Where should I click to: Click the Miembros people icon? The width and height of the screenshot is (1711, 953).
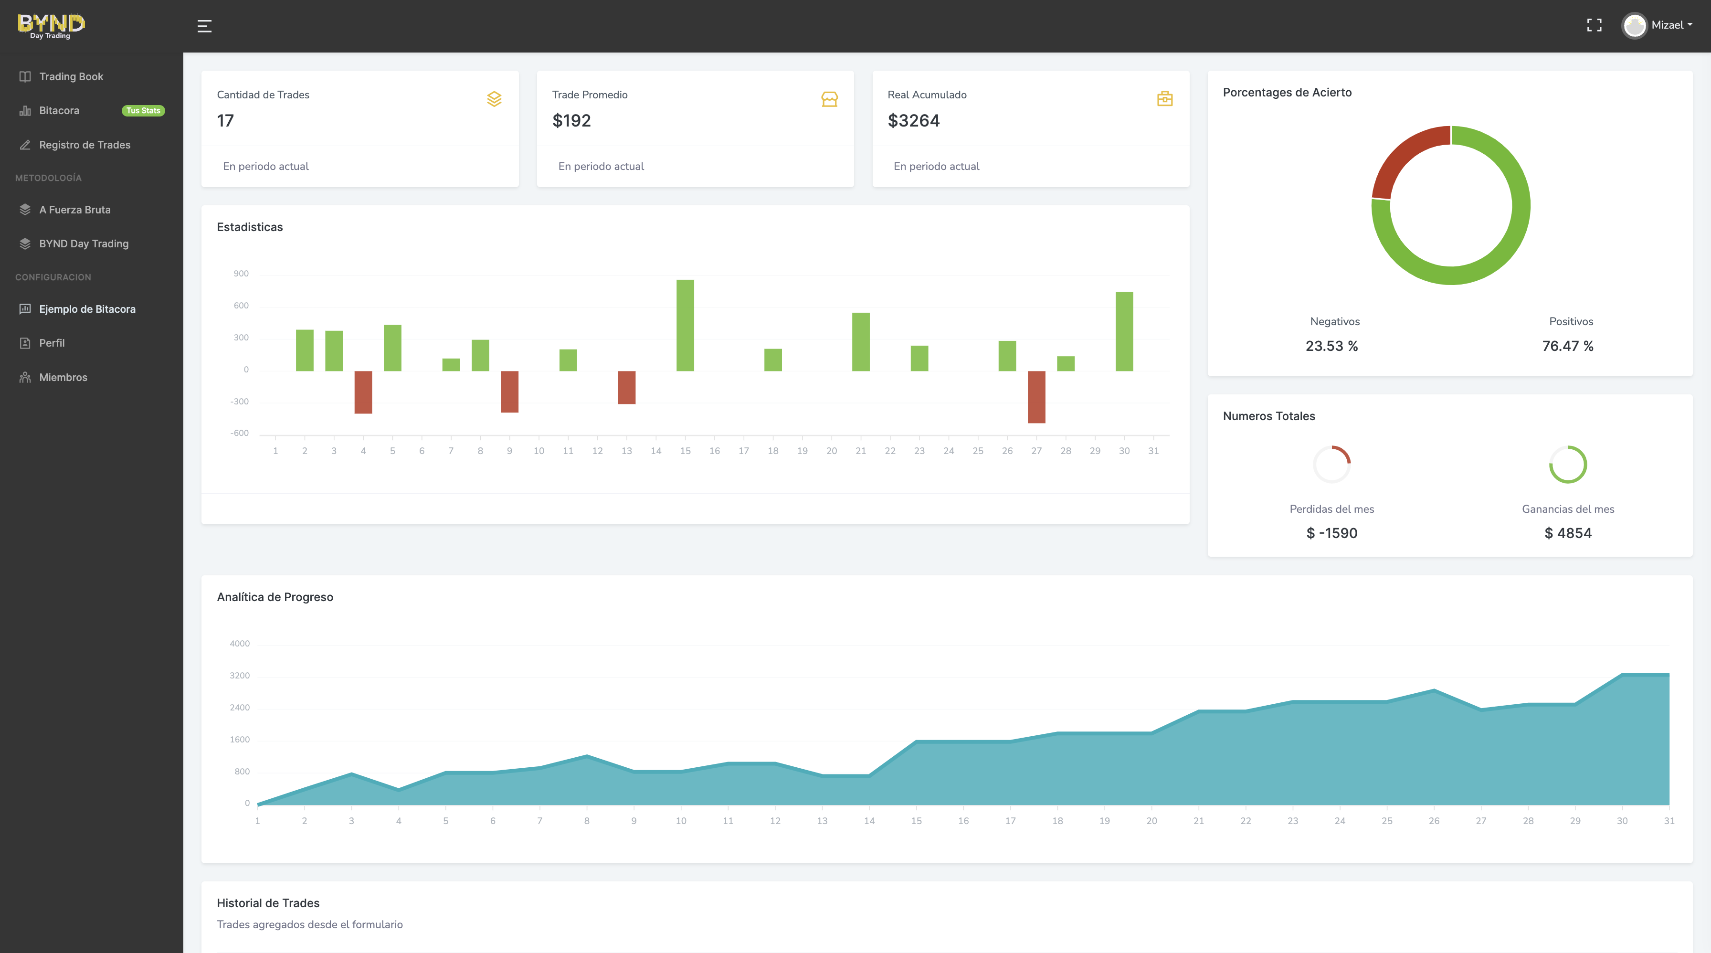coord(25,377)
